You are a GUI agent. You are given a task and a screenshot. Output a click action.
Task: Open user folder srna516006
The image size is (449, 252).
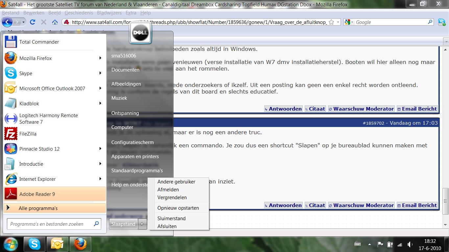[x=124, y=56]
